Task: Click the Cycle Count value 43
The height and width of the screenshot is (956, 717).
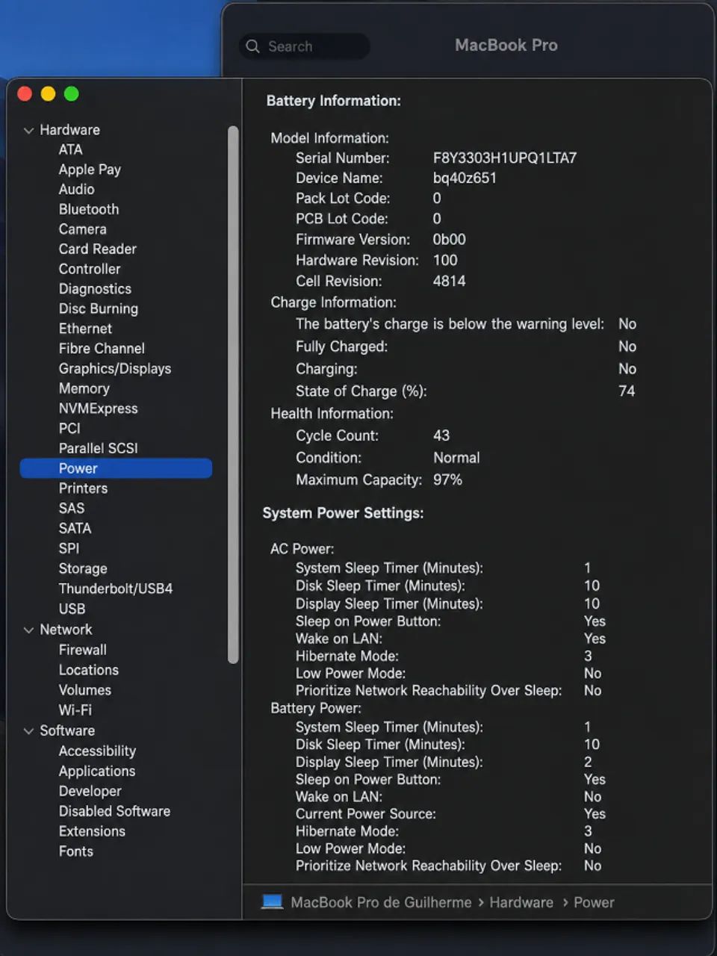Action: coord(441,435)
